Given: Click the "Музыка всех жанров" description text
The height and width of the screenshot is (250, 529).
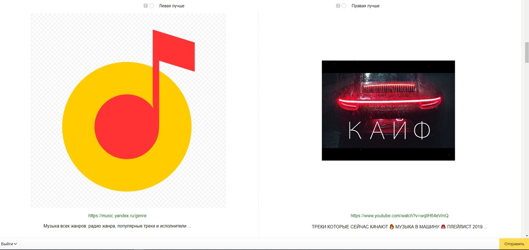Looking at the screenshot, I should point(117,226).
